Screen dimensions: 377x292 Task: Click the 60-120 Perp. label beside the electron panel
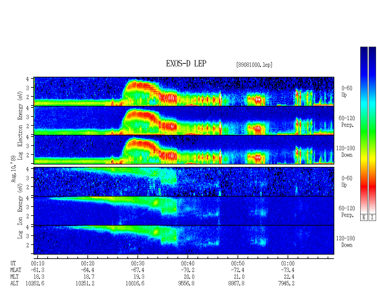[347, 121]
